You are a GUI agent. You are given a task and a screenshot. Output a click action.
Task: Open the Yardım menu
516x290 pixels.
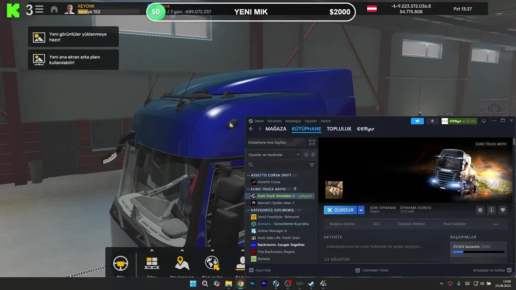point(326,121)
